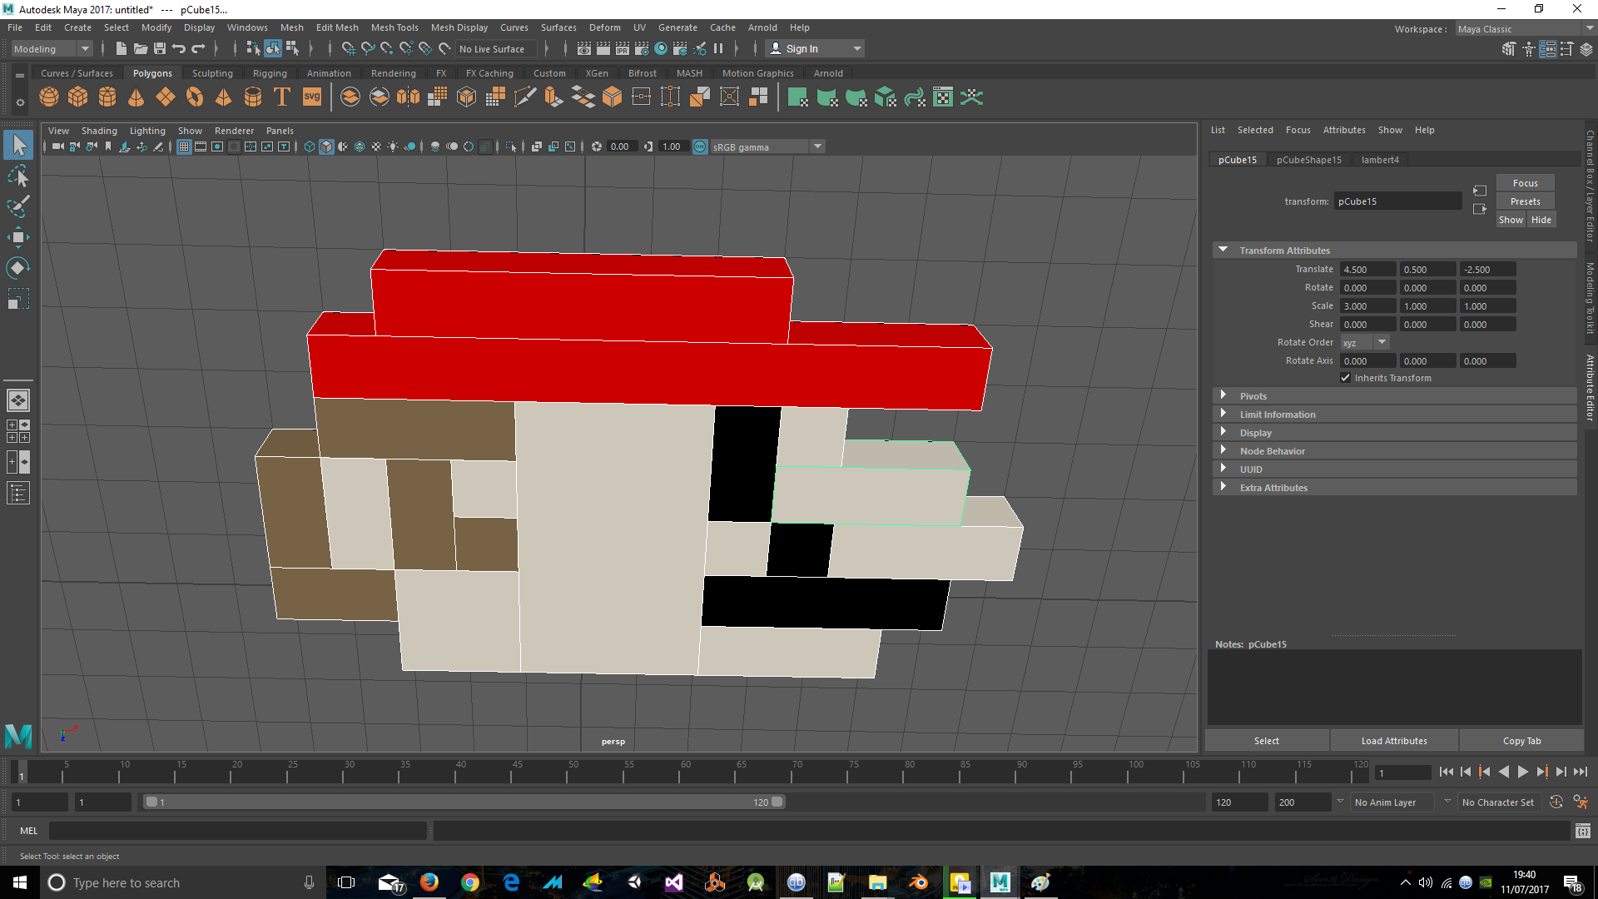Open the Edit Mesh menu
The height and width of the screenshot is (899, 1598).
tap(337, 27)
